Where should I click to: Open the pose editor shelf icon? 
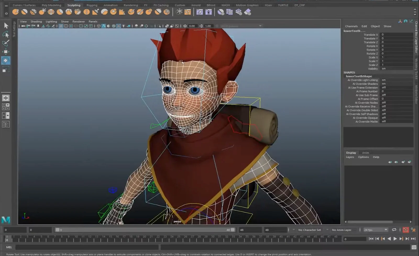[209, 12]
